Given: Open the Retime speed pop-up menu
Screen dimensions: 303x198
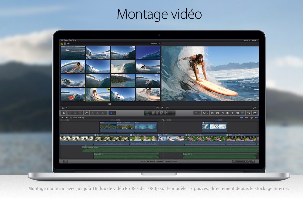Looking at the screenshot, I should click(x=205, y=113).
